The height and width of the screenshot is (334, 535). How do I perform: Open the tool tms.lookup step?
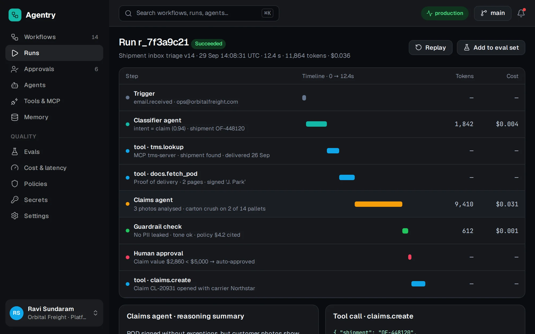point(322,151)
